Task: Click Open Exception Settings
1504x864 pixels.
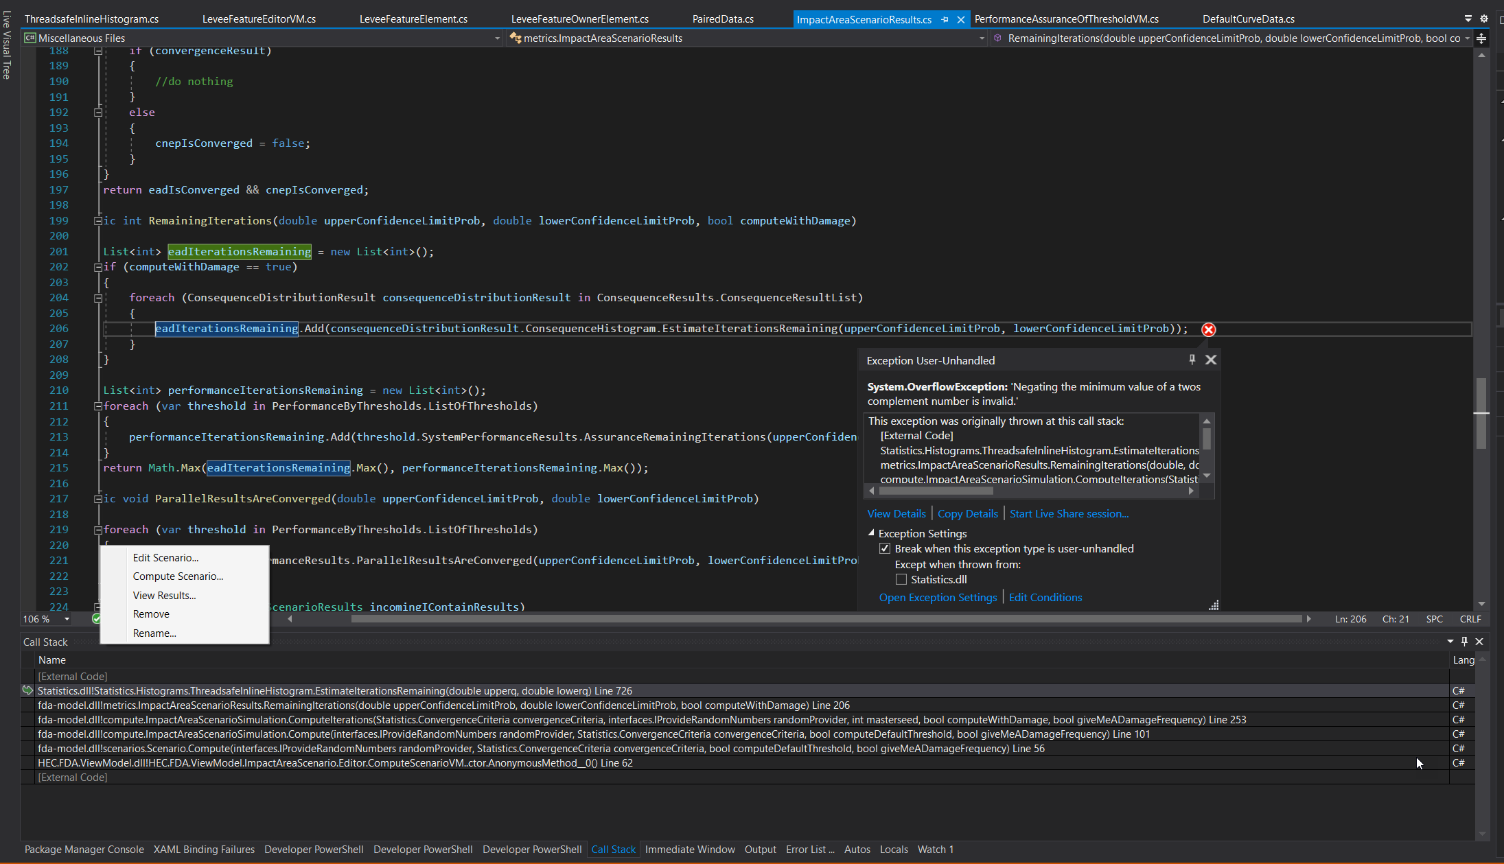Action: coord(938,597)
